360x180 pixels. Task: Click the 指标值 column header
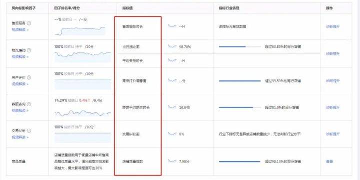pyautogui.click(x=127, y=8)
